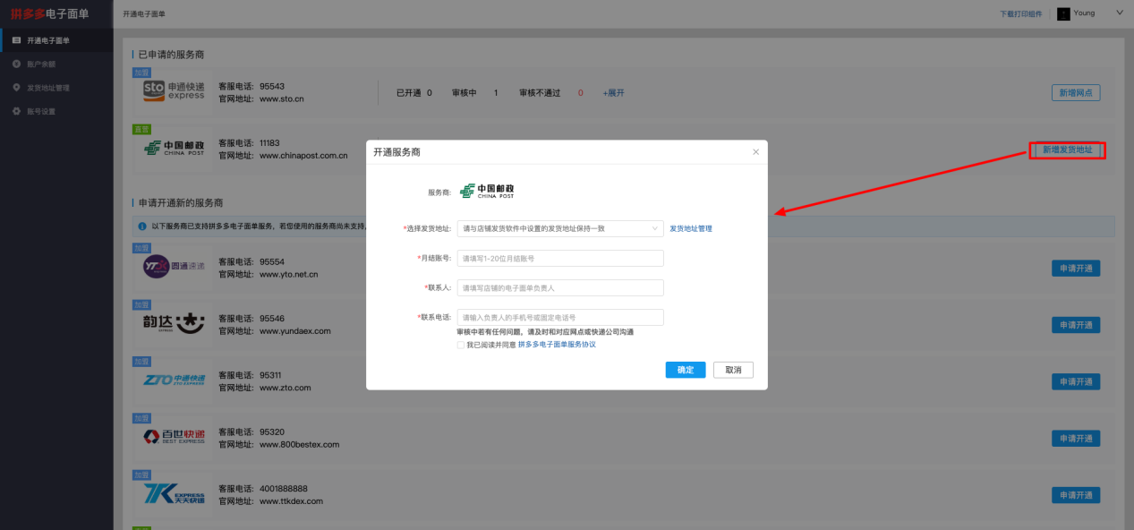Screen dimensions: 1134x530
Task: Open the 选择发货地址 dropdown
Action: click(559, 228)
